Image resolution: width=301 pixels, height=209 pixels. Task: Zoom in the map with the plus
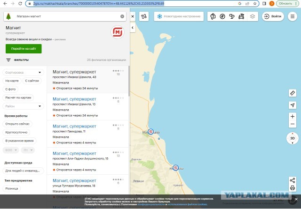point(293,117)
